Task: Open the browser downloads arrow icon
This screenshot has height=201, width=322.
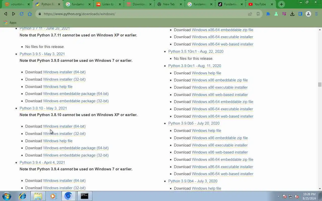Action: 292,14
